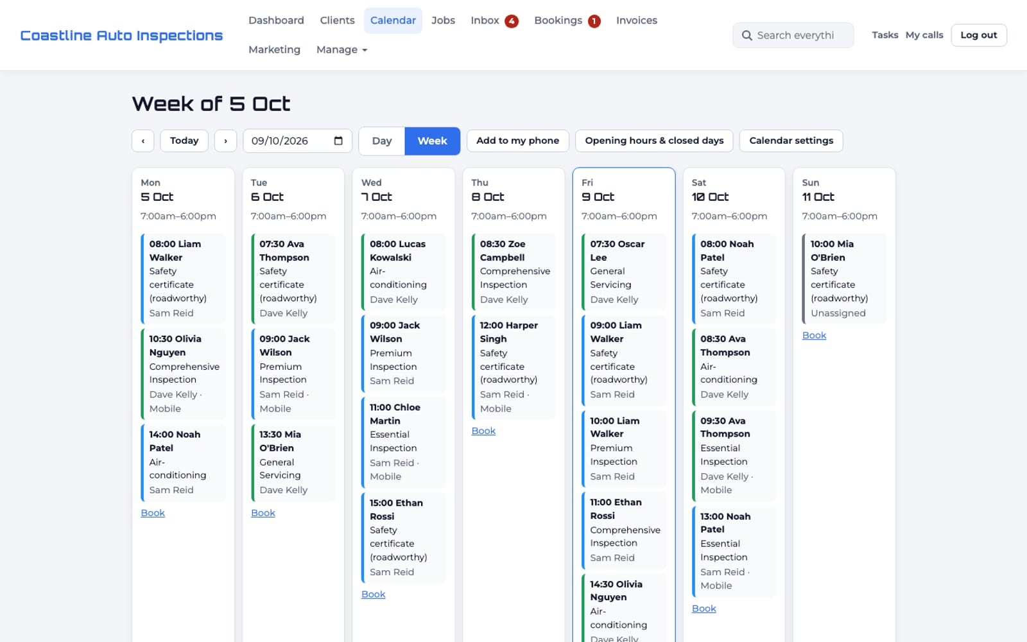Open 08:00 Lucas Kowalski Air-conditioning booking

(x=404, y=272)
